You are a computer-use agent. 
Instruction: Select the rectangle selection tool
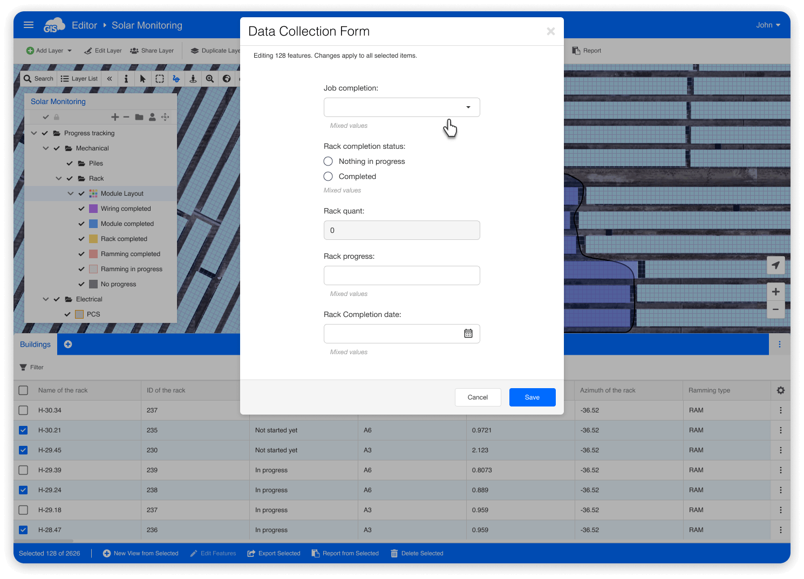(x=160, y=79)
